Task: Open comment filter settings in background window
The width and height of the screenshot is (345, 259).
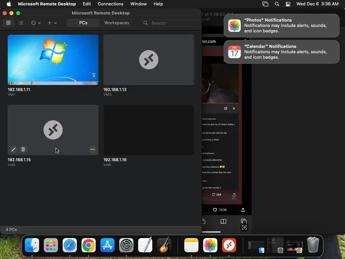Action: tap(226, 108)
